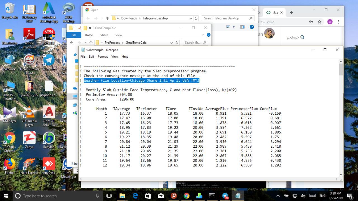This screenshot has height=201, width=358.
Task: Click the Task View taskbar button
Action: click(x=109, y=196)
